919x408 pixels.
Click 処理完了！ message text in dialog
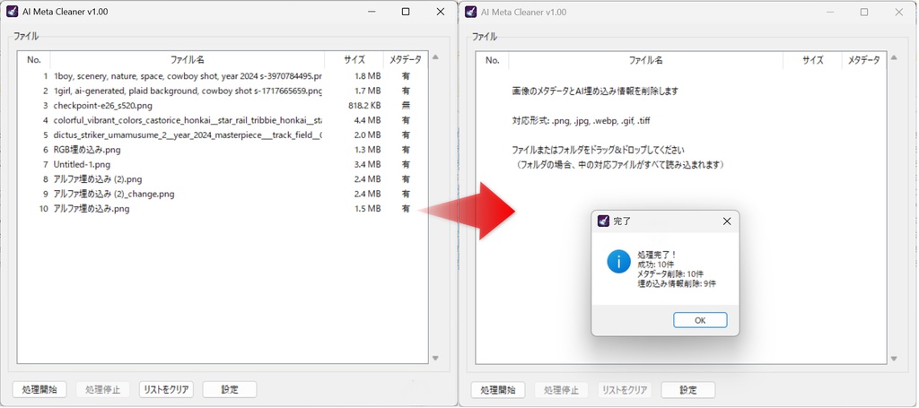(656, 256)
